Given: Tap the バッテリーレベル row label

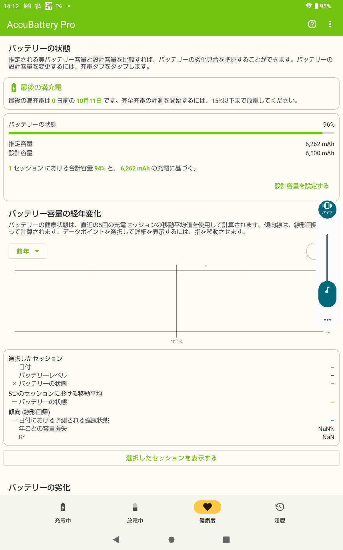Looking at the screenshot, I should point(43,375).
